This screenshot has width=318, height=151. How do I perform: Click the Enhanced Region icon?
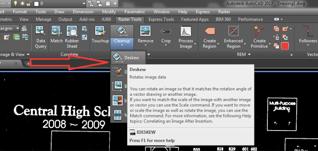click(233, 31)
